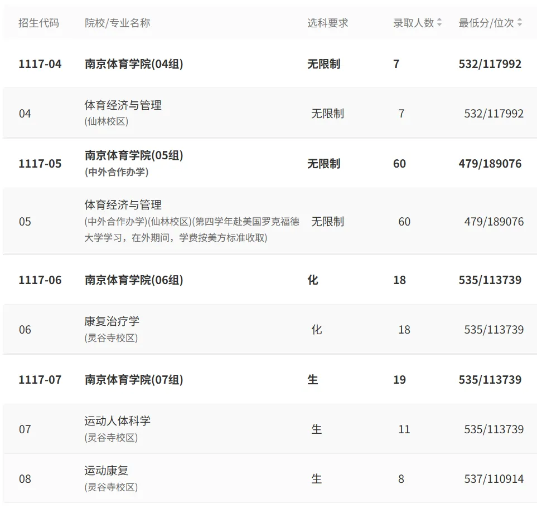Click the 运动人体科学 major
The image size is (537, 509).
click(x=118, y=421)
